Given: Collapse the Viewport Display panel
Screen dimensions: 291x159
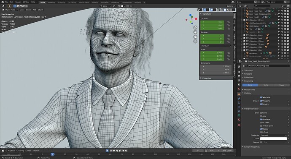Looking at the screenshot, I should click(x=251, y=109).
